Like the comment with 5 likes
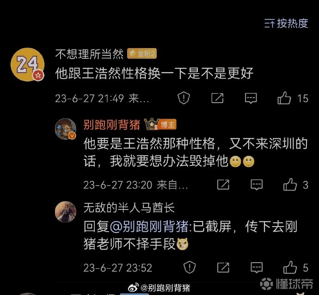Viewport: 319px width, 295px height. (290, 267)
